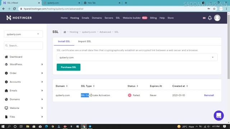
Task: Open the Servers nav menu item
Action: tap(109, 18)
